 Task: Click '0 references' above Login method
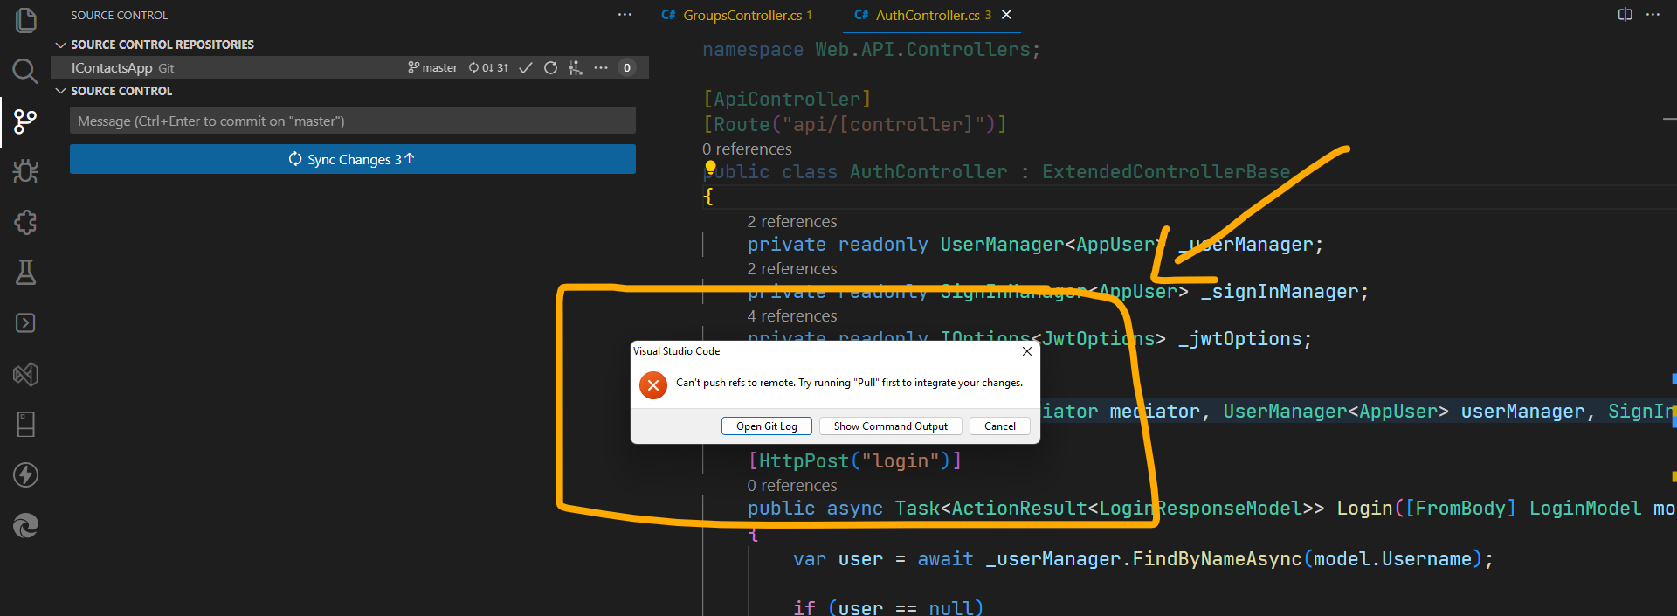click(792, 486)
